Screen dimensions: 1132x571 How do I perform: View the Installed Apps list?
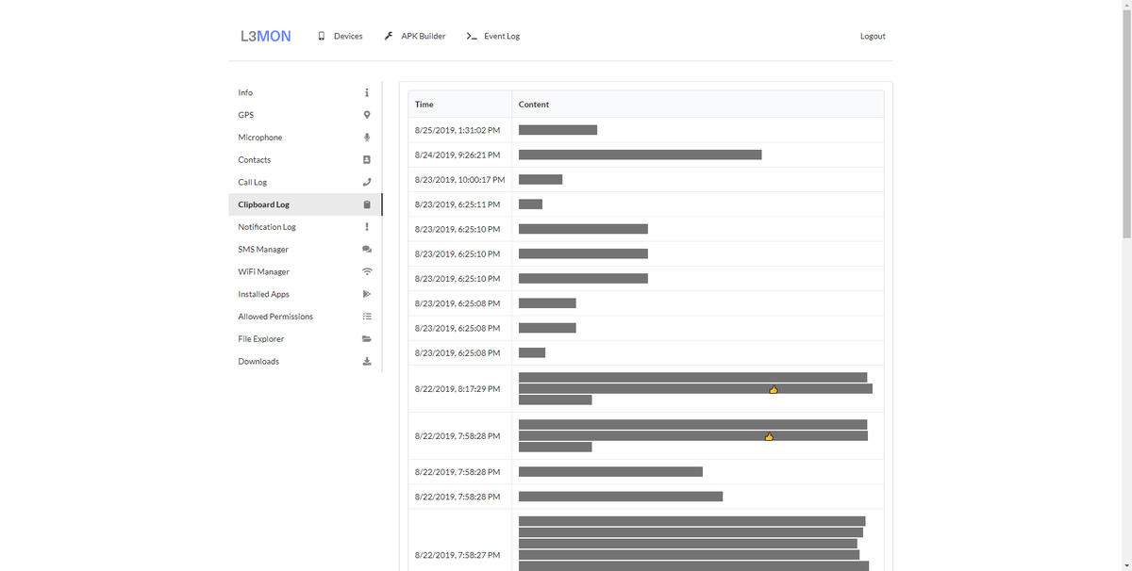click(305, 294)
